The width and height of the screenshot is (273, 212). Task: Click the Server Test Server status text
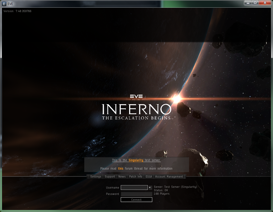[x=175, y=187]
